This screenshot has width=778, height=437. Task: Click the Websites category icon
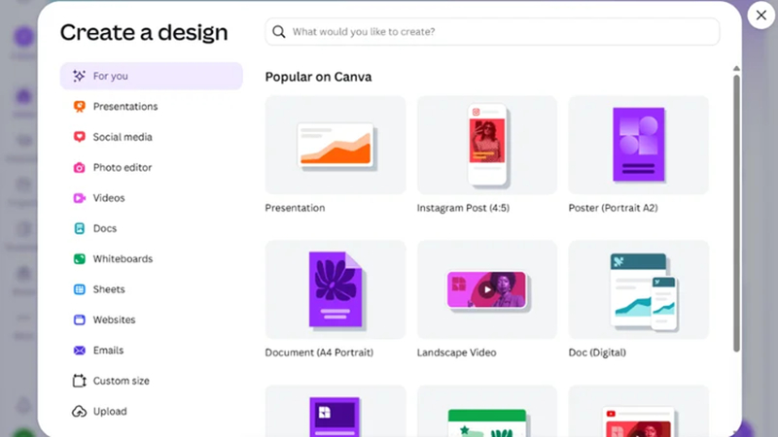79,319
